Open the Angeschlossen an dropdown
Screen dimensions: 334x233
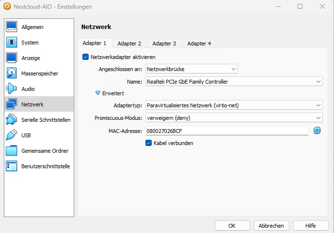(x=191, y=69)
